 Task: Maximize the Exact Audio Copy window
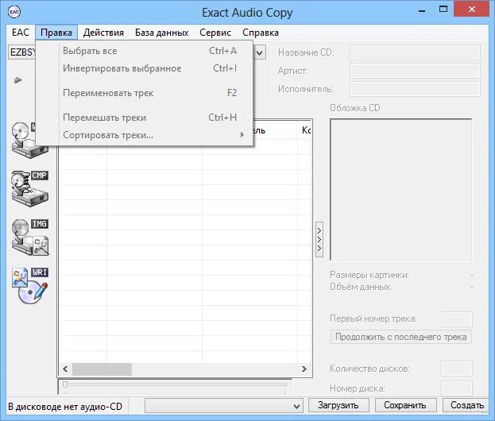click(443, 10)
